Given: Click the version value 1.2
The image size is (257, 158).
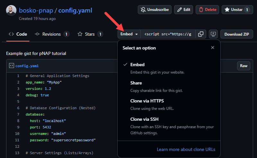Looking at the screenshot, I should (x=48, y=89).
